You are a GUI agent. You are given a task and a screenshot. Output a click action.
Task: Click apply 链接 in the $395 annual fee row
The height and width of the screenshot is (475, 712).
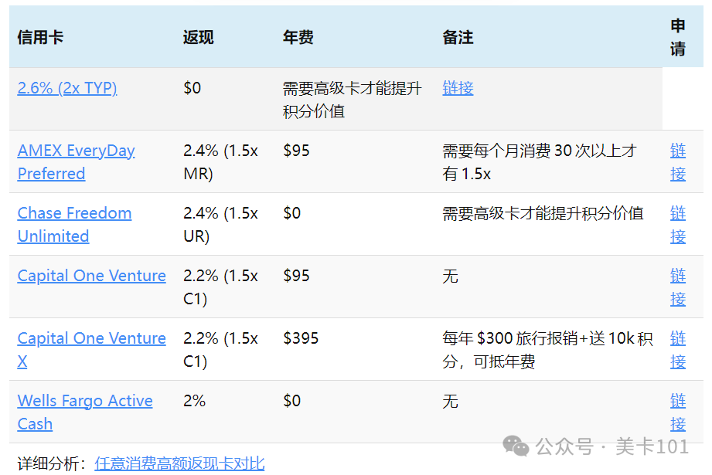pos(678,350)
